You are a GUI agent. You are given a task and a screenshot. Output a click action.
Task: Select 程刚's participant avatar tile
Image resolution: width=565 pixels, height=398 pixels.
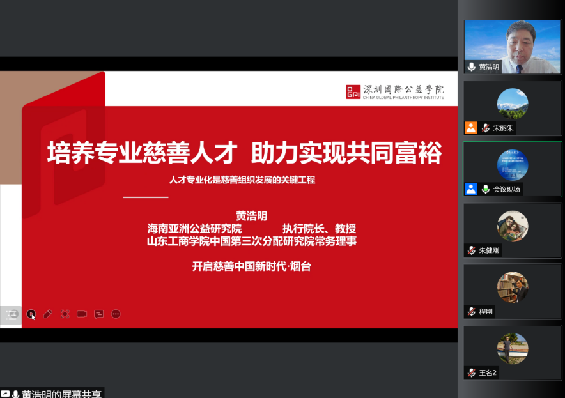click(x=513, y=287)
